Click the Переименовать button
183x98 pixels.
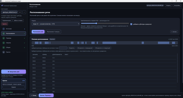click(7, 21)
